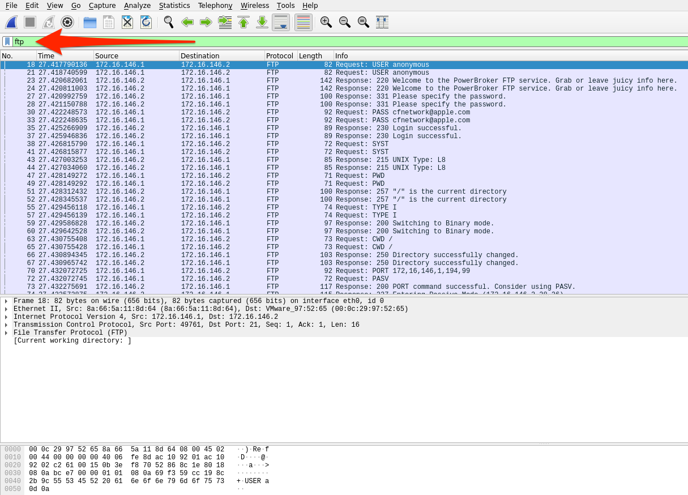Toggle auto-scroll during live capture
Screen dimensions: 688x495
point(281,22)
